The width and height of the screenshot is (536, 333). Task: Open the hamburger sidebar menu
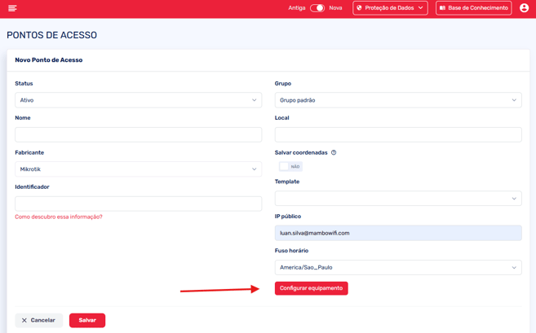pyautogui.click(x=12, y=8)
